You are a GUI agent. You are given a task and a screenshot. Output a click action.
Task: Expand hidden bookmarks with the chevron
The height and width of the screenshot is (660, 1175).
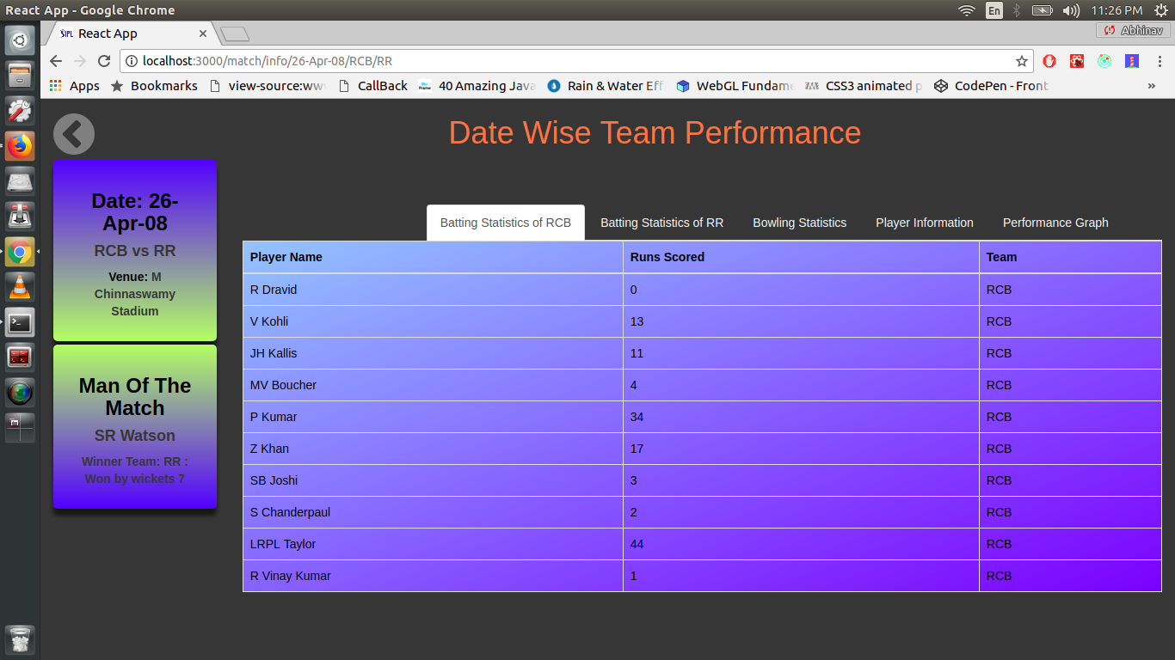click(x=1152, y=86)
